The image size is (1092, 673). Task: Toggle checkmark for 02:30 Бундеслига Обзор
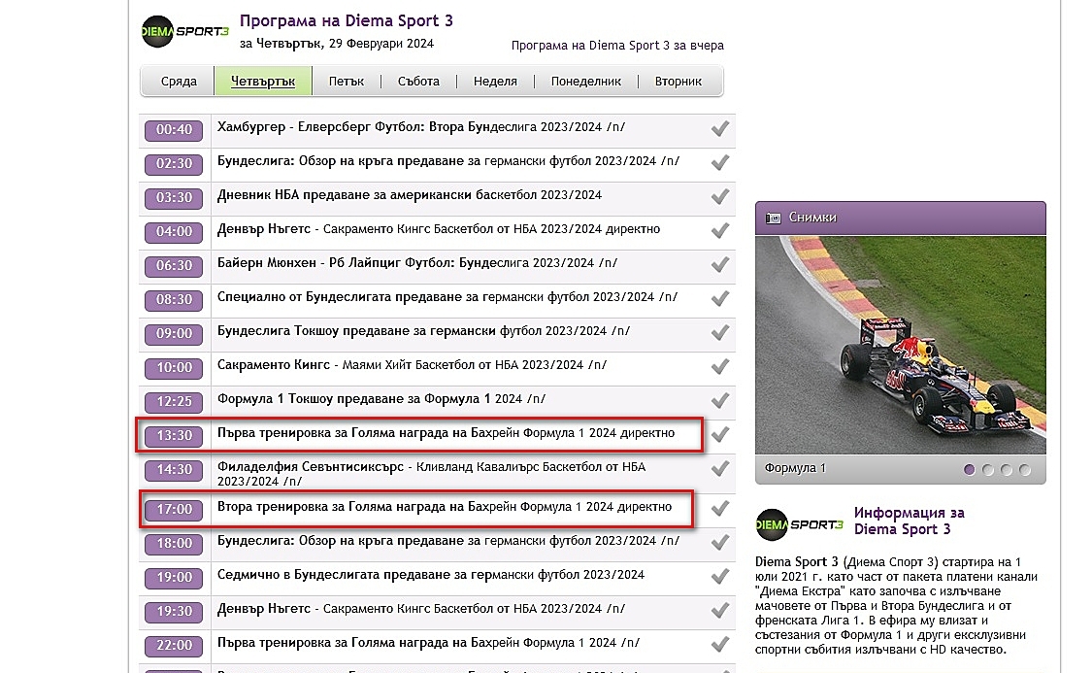[x=720, y=162]
